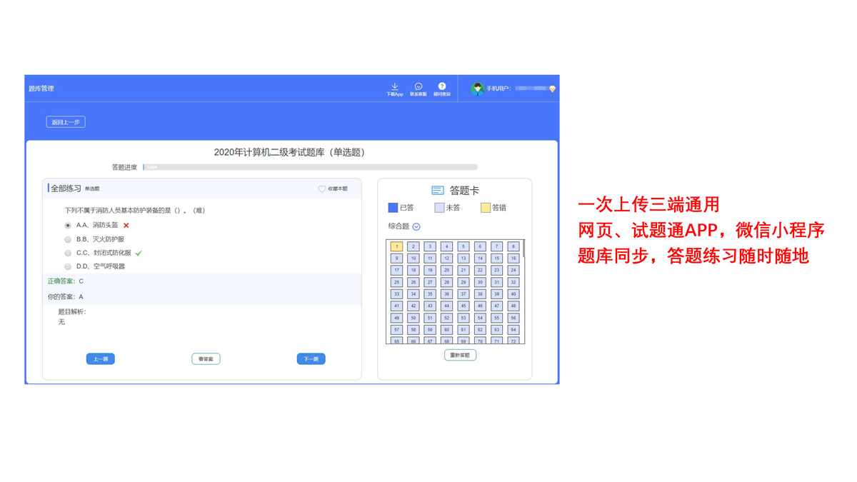The height and width of the screenshot is (482, 857).
Task: Select radio option B 灭火防护服
Action: (69, 239)
